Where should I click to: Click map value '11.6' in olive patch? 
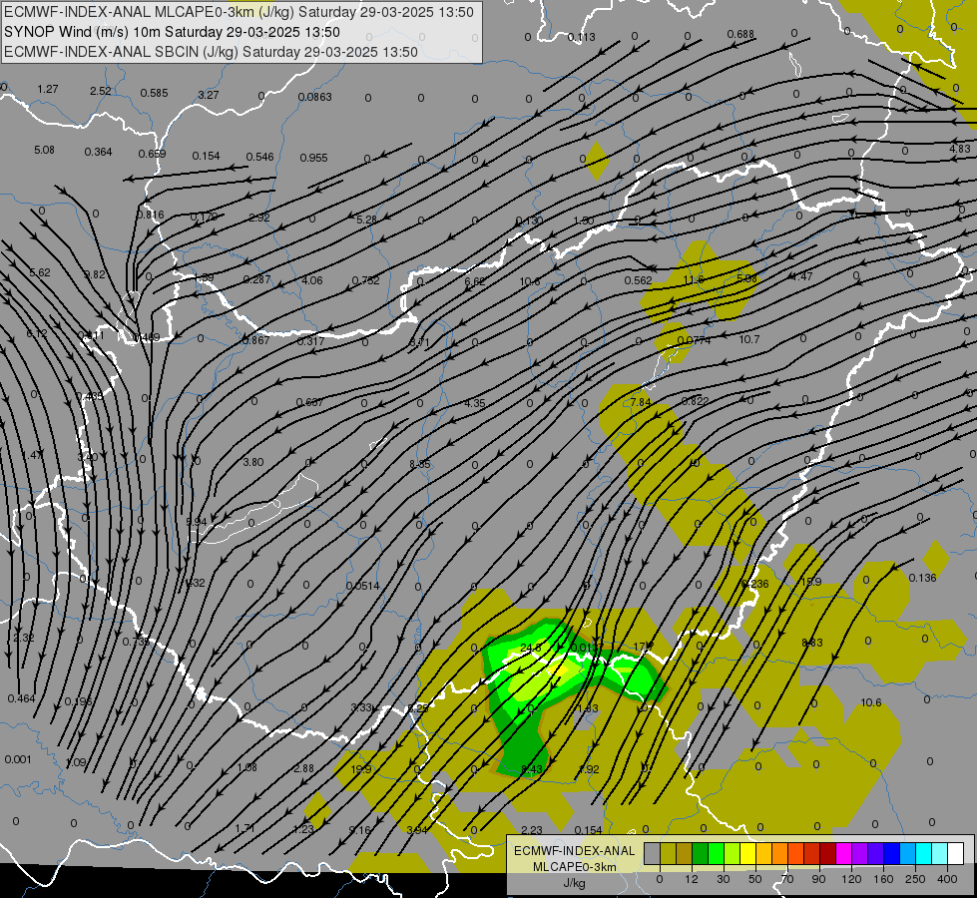tap(693, 279)
